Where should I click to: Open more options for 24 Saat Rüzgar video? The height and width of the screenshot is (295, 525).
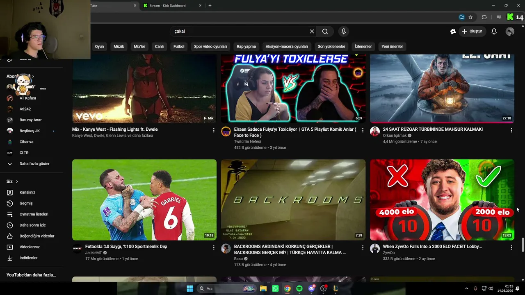(x=511, y=130)
